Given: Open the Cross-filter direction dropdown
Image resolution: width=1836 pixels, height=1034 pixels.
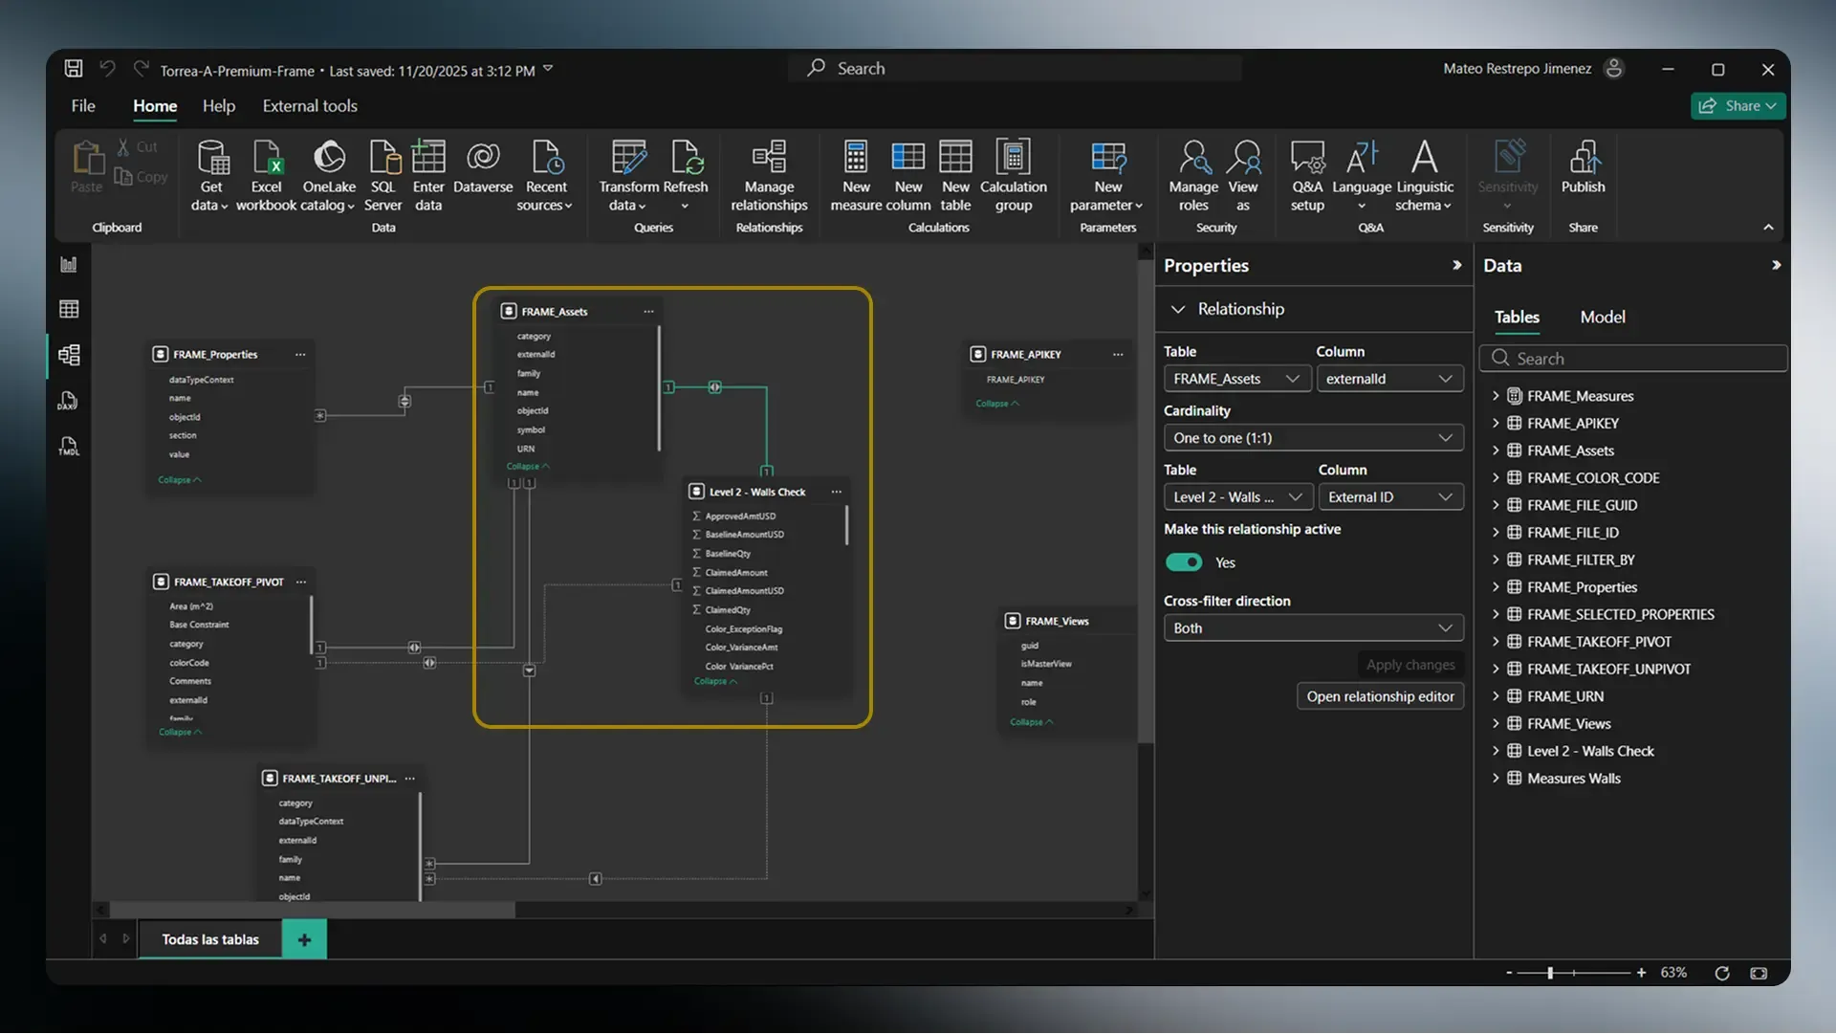Looking at the screenshot, I should (1313, 627).
